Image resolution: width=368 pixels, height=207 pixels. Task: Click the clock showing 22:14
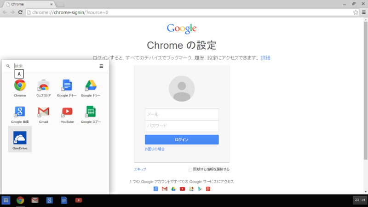pyautogui.click(x=360, y=200)
